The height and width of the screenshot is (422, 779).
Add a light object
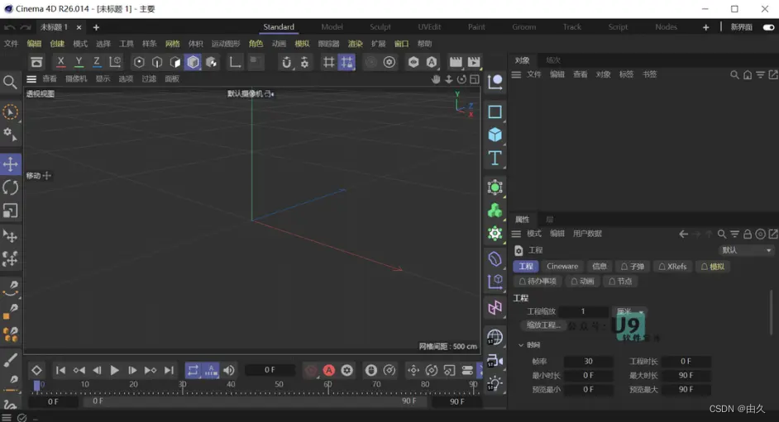(x=495, y=383)
